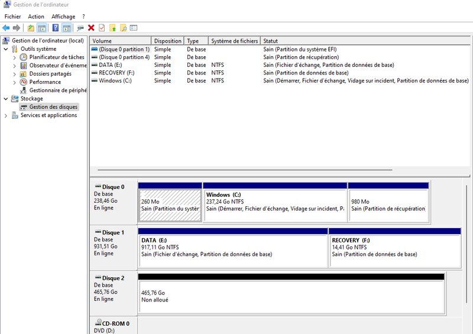Viewport: 473px width, 334px height.
Task: Select the 260 Mo EFI partition block
Action: 170,205
